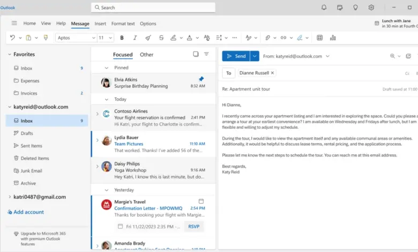This screenshot has height=252, width=418.
Task: Open the Drafts folder
Action: [47, 133]
